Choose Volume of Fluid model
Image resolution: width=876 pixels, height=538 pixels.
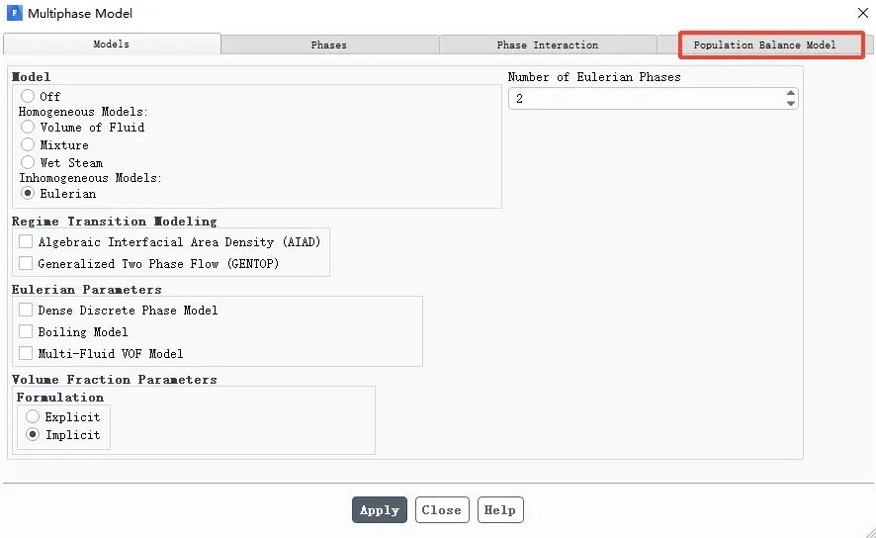tap(28, 127)
